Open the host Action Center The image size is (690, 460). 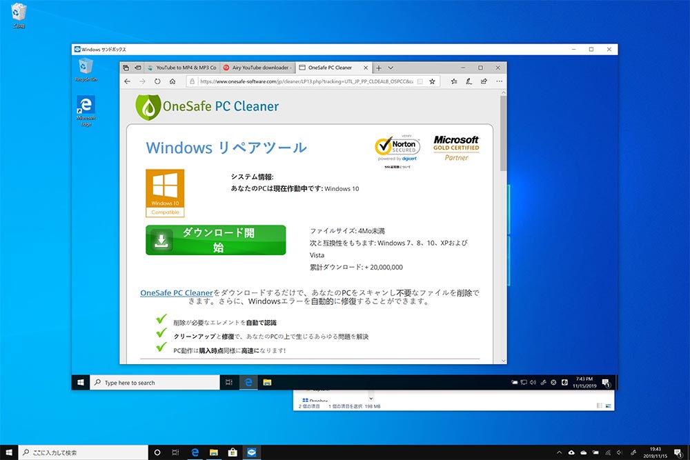coord(678,452)
